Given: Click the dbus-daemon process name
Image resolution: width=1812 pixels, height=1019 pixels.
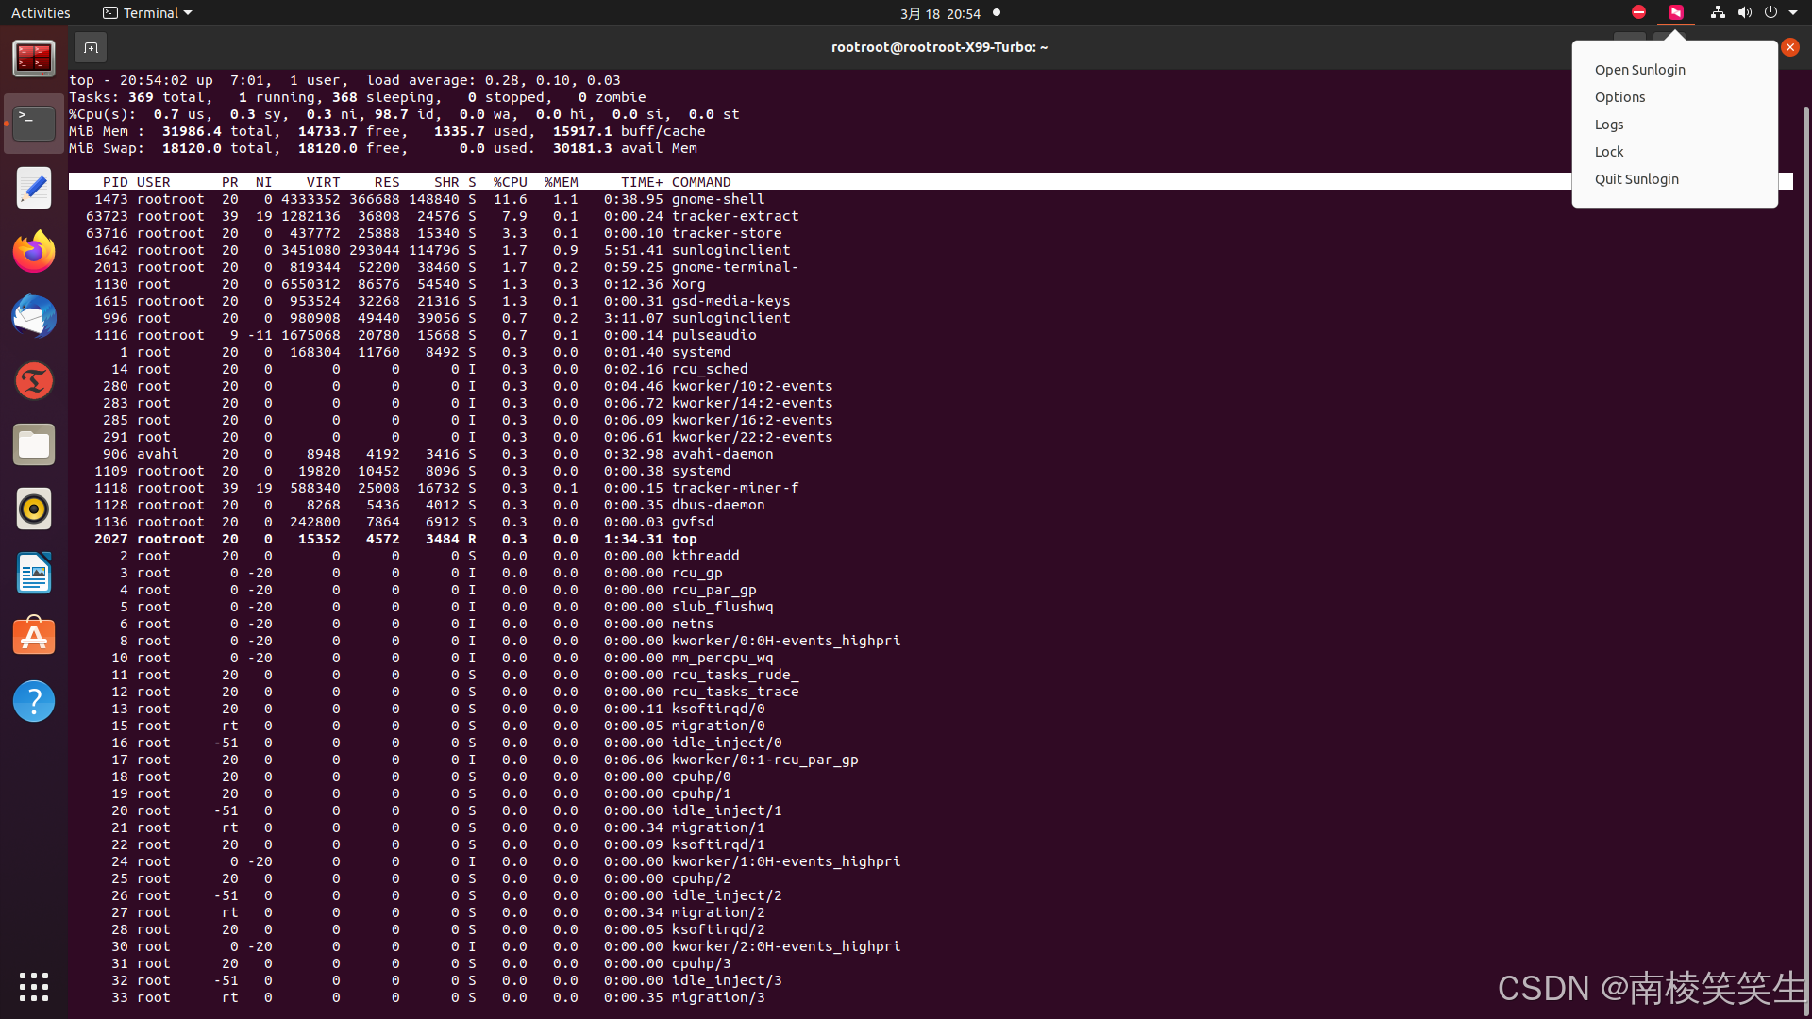Looking at the screenshot, I should pyautogui.click(x=718, y=505).
